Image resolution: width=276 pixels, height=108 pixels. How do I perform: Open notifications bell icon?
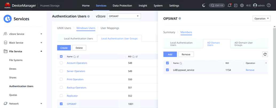click(x=229, y=5)
